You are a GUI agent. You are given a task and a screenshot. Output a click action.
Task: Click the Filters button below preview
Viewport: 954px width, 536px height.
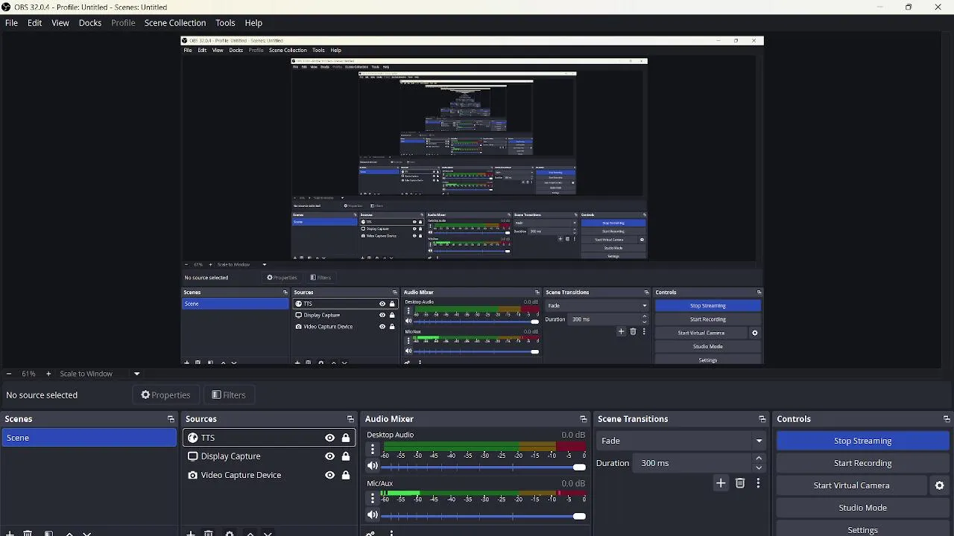click(x=229, y=395)
